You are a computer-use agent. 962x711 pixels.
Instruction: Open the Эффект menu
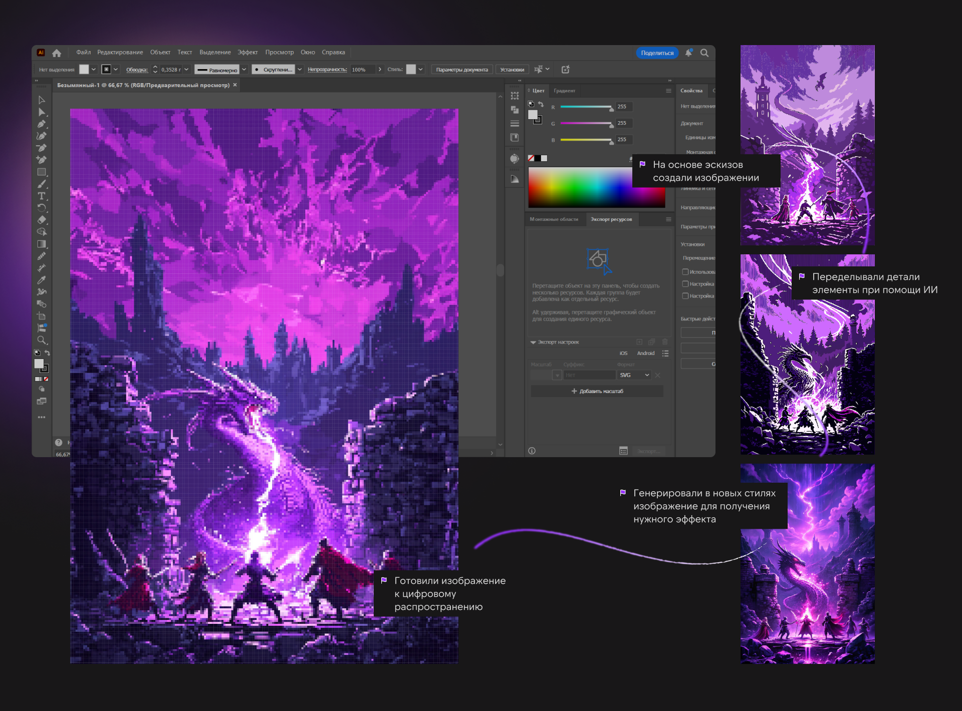[248, 52]
